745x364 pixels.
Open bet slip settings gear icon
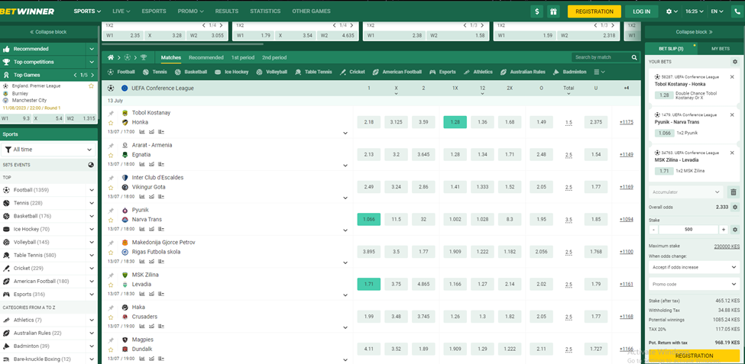pyautogui.click(x=735, y=62)
